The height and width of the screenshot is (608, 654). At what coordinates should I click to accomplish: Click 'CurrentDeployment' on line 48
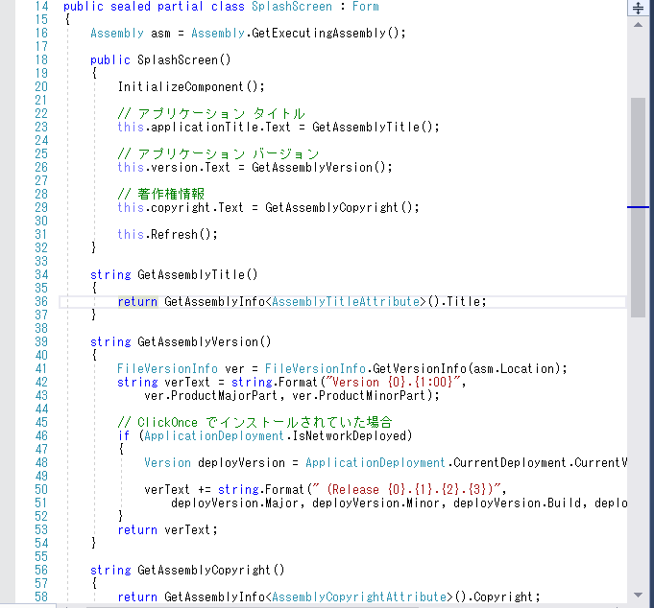(x=509, y=463)
